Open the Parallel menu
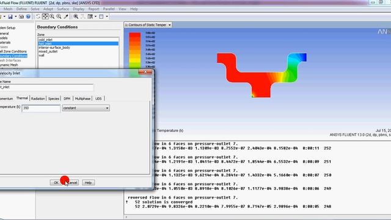Viewport: 391px width, 220px height. point(109,9)
